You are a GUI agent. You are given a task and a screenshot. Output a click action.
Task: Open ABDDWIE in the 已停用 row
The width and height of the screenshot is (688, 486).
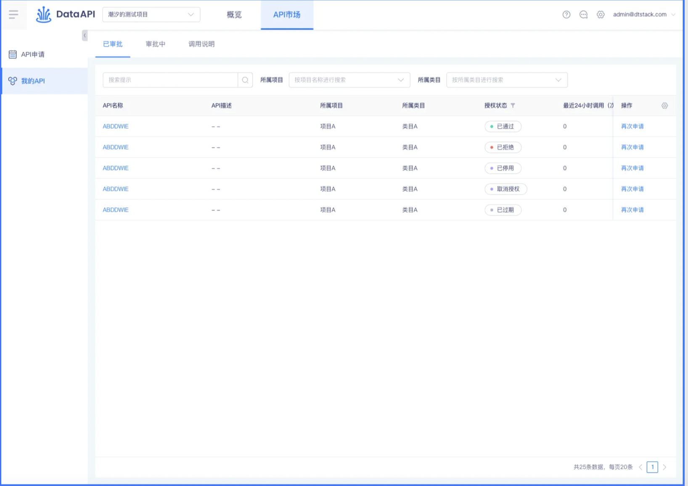tap(116, 168)
